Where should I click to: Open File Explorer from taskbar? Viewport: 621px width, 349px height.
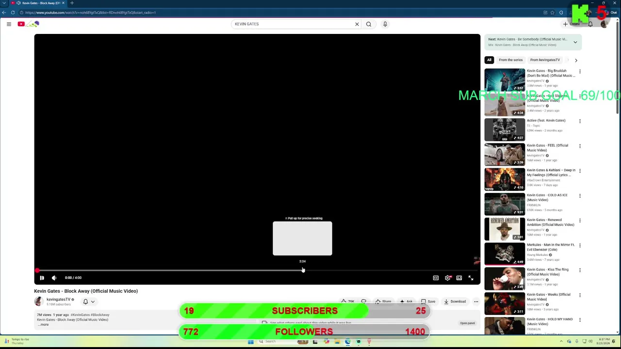pos(337,342)
